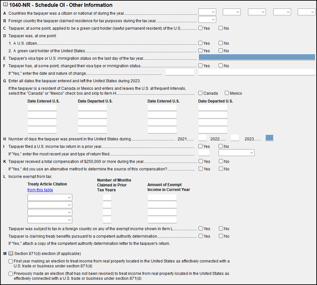Image resolution: width=317 pixels, height=285 pixels.
Task: Click the 2022 days present field on line H
Action: pyautogui.click(x=235, y=138)
